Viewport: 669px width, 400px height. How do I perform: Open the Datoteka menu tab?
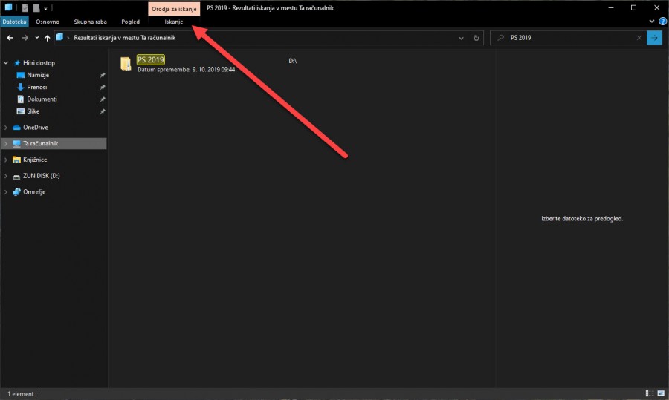14,22
